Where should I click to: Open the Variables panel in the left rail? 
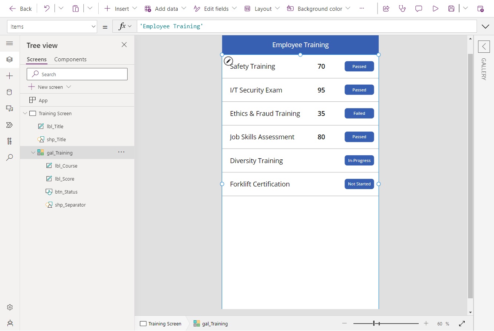[x=10, y=141]
